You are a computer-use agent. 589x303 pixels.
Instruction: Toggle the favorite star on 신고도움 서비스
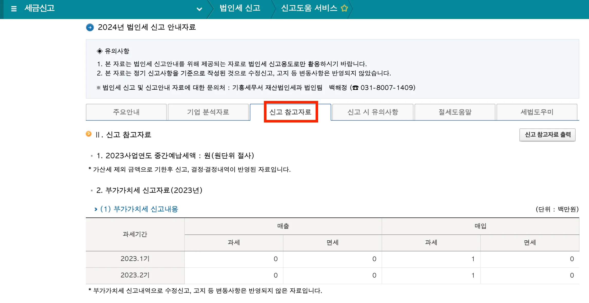click(344, 8)
